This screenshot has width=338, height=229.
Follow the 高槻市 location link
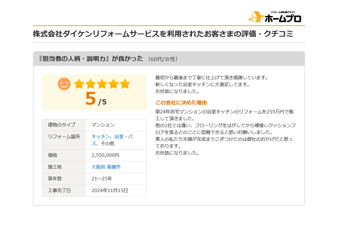click(x=114, y=167)
